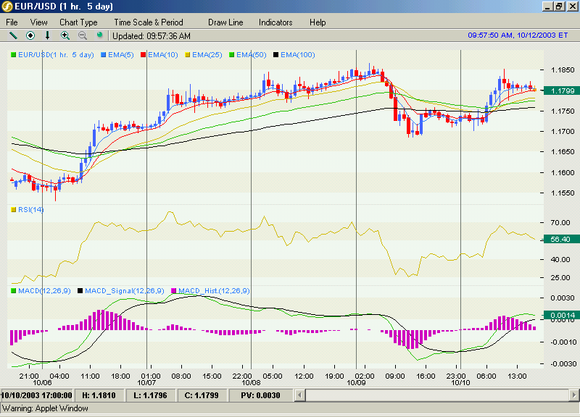Click the horizontal chart scrollbar track
This screenshot has height=417, width=580.
point(436,395)
